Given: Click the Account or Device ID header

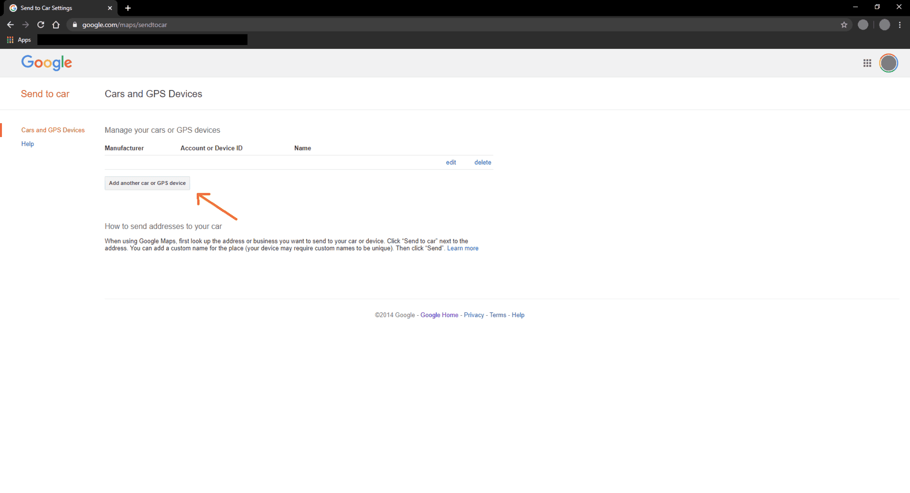Looking at the screenshot, I should pos(211,149).
